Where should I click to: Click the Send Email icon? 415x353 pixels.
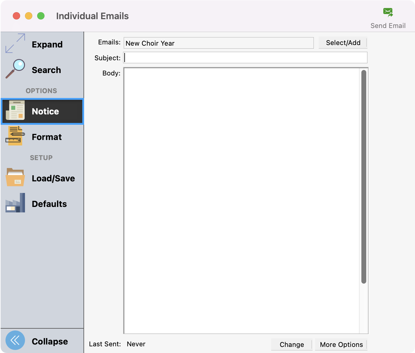[388, 12]
